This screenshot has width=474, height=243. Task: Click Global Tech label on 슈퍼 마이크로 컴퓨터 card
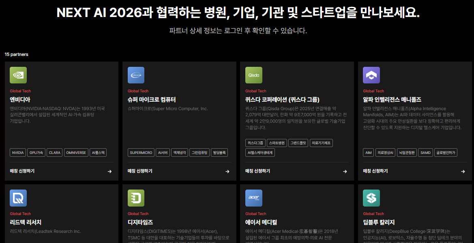point(138,91)
